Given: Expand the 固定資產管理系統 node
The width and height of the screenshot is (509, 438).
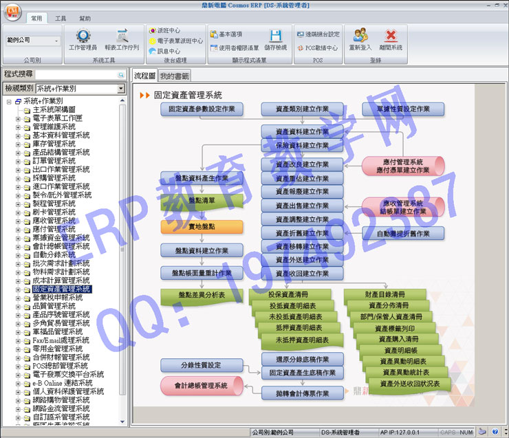Looking at the screenshot, I should click(x=18, y=289).
